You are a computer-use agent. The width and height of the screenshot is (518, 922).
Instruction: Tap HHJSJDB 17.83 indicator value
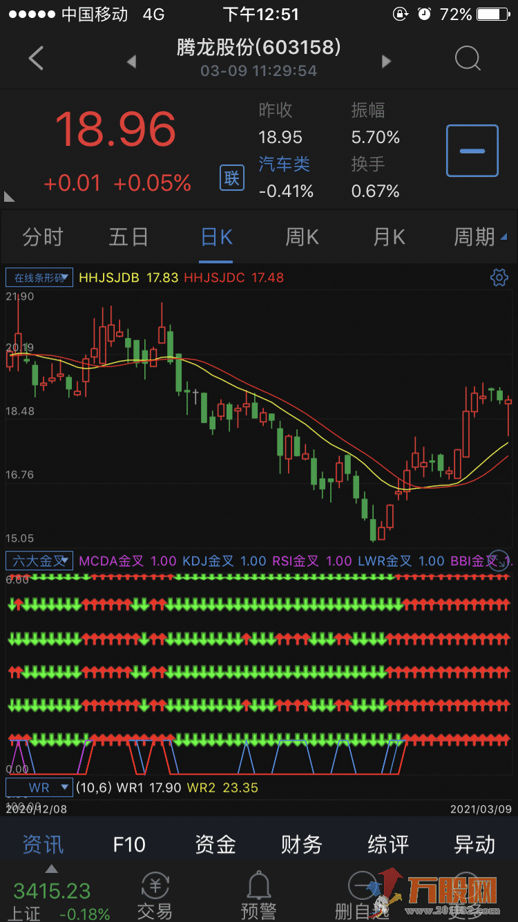(x=128, y=277)
